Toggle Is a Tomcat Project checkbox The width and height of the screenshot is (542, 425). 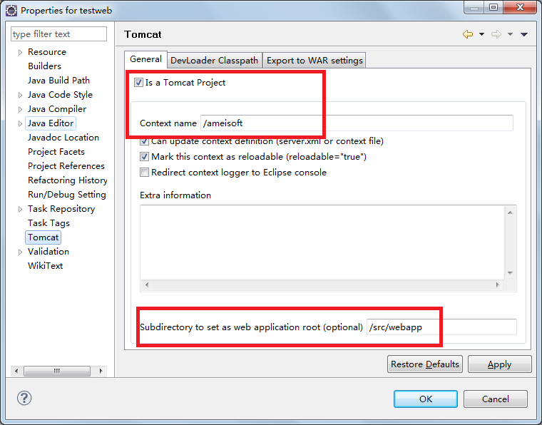coord(138,83)
